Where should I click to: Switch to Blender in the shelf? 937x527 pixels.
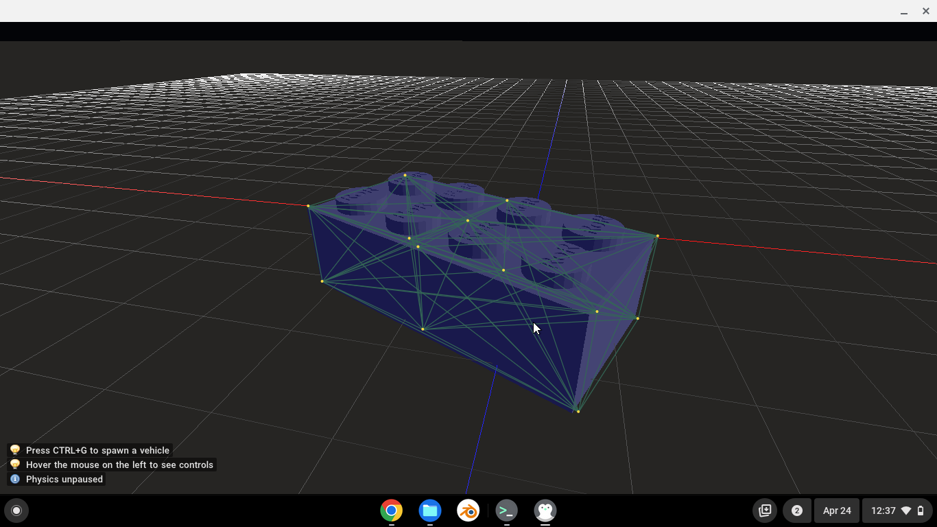coord(468,511)
